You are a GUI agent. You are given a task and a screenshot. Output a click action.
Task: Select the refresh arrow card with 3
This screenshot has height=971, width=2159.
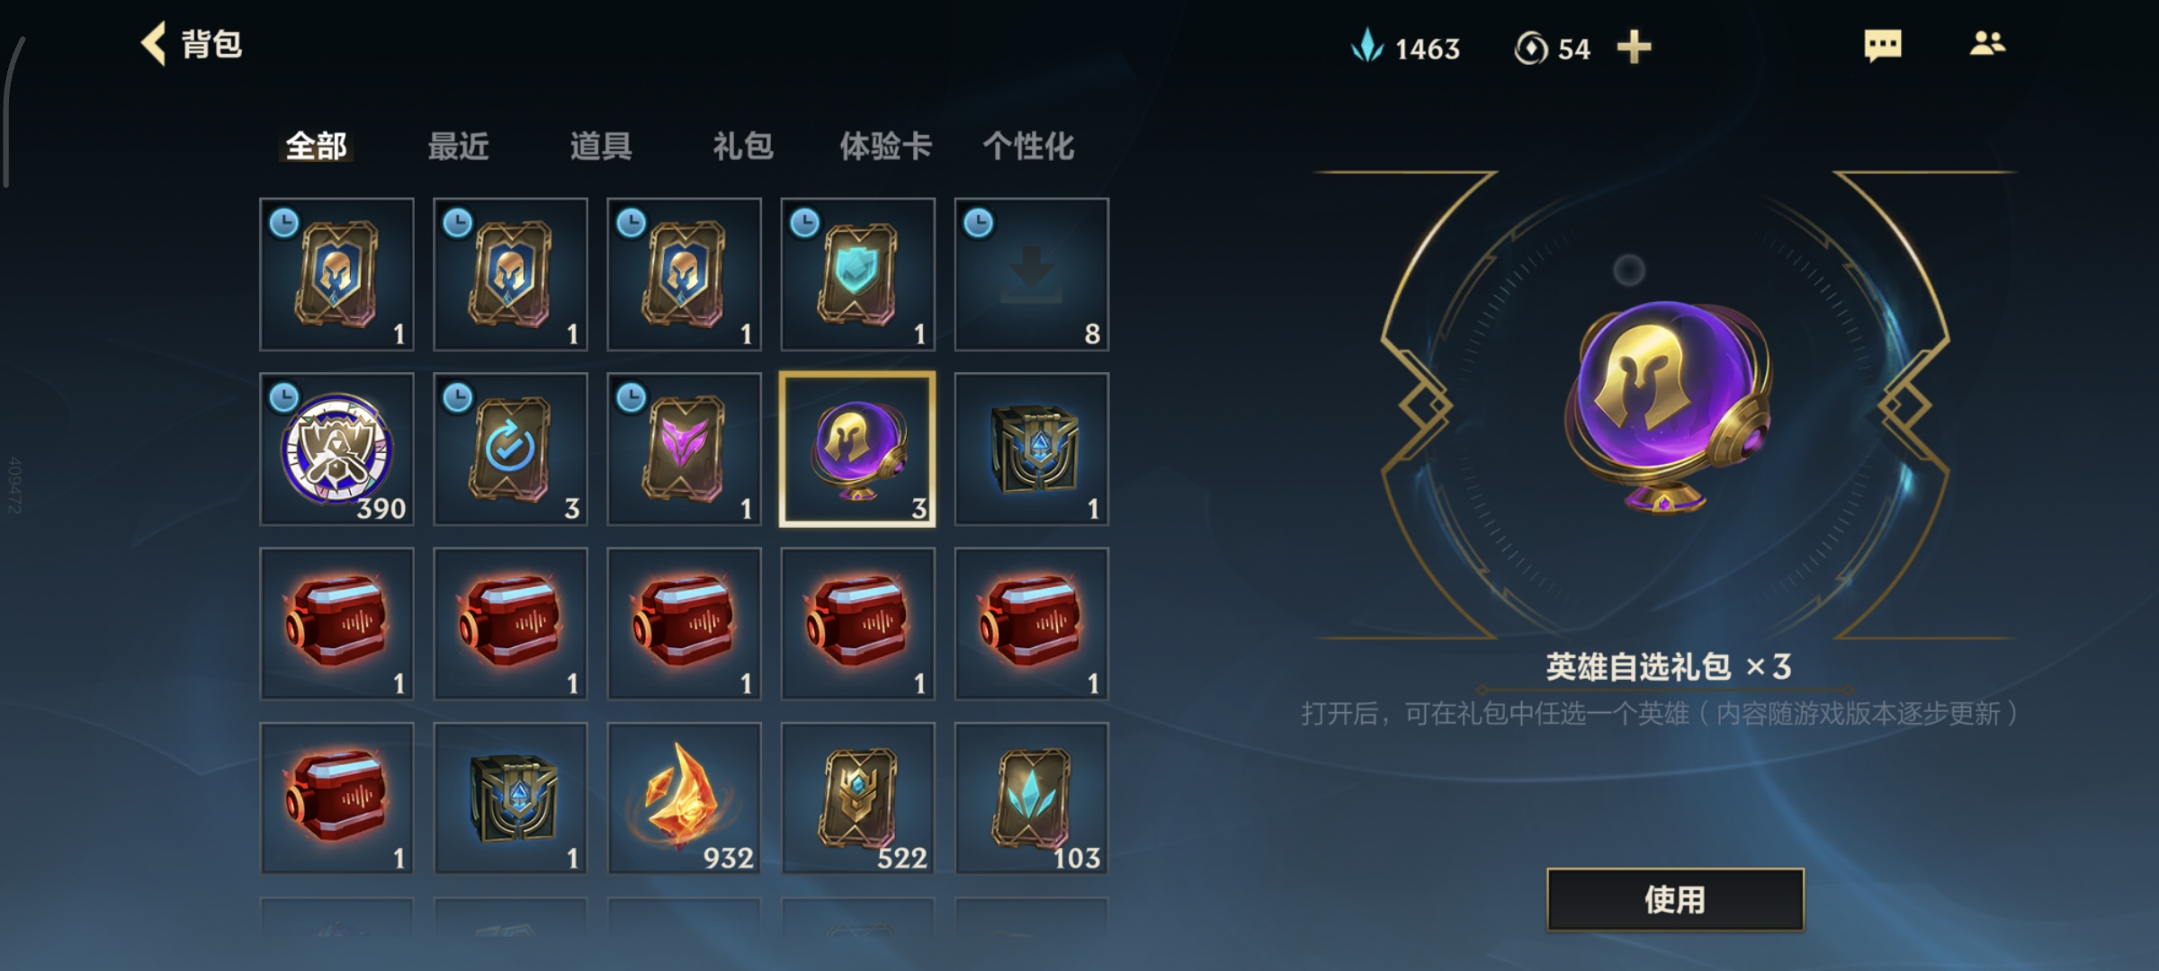[x=510, y=450]
